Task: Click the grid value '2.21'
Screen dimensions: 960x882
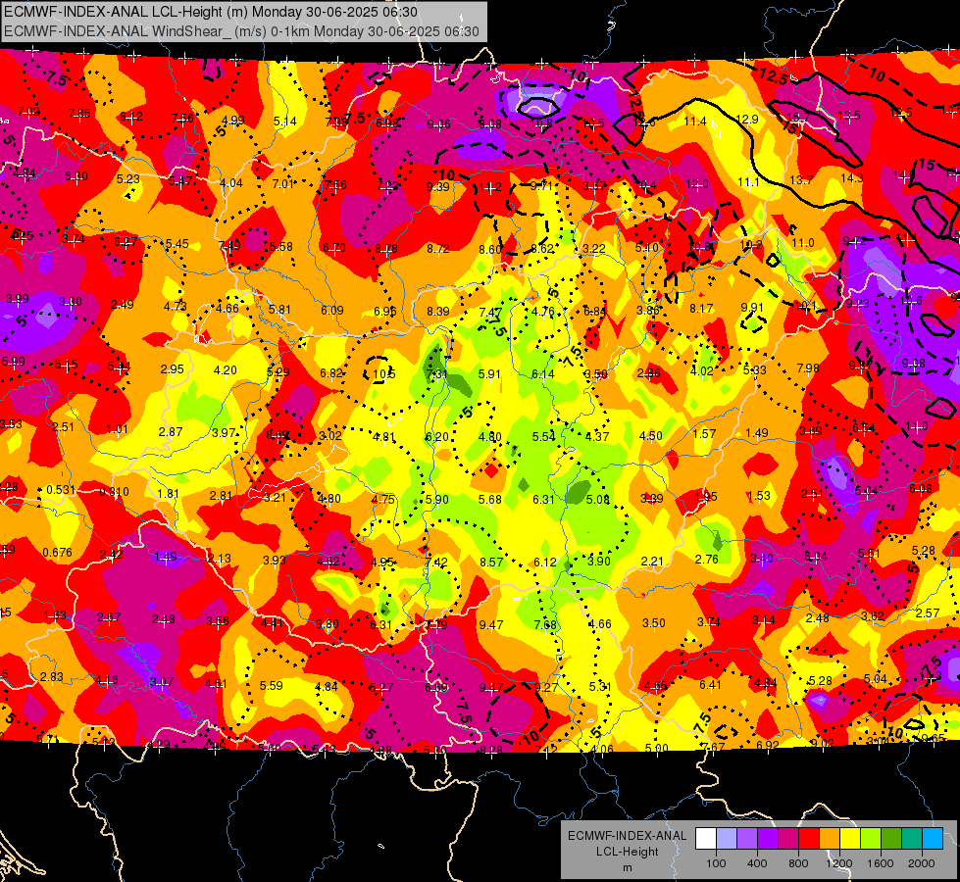Action: pos(652,561)
